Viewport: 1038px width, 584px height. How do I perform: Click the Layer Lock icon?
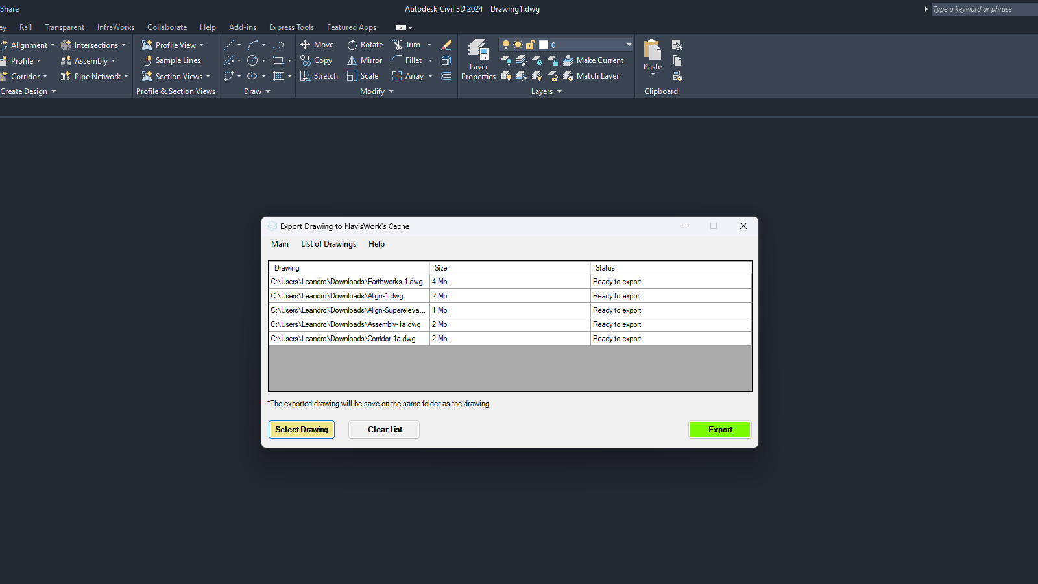point(553,60)
